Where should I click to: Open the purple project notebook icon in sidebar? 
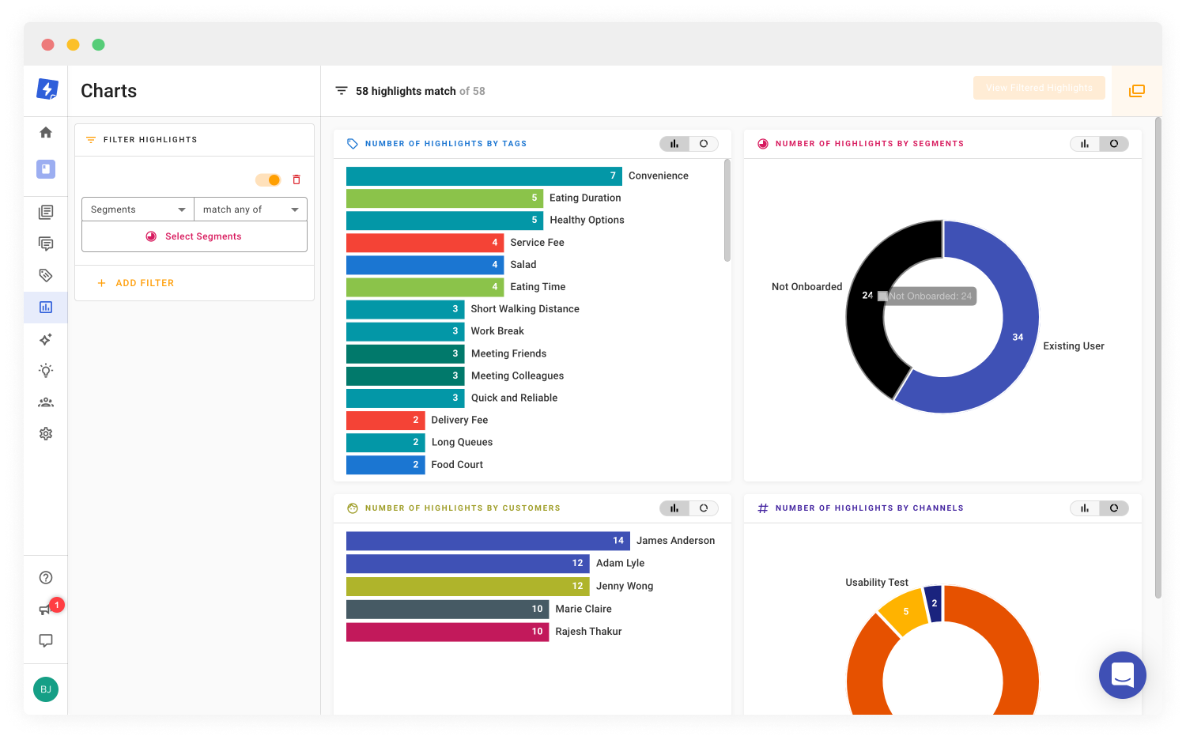[46, 169]
